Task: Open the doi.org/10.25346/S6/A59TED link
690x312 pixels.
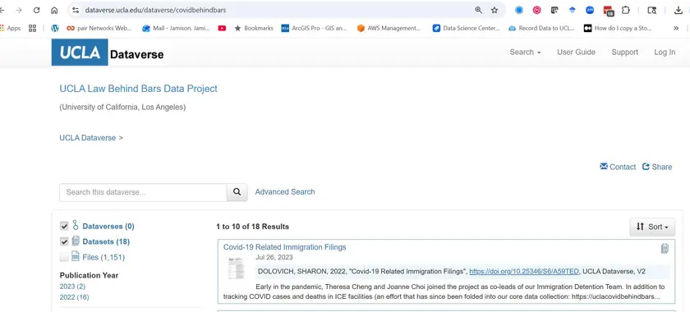Action: point(524,272)
